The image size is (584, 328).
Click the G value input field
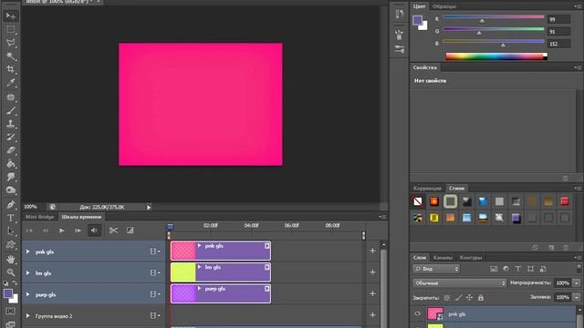coord(558,32)
